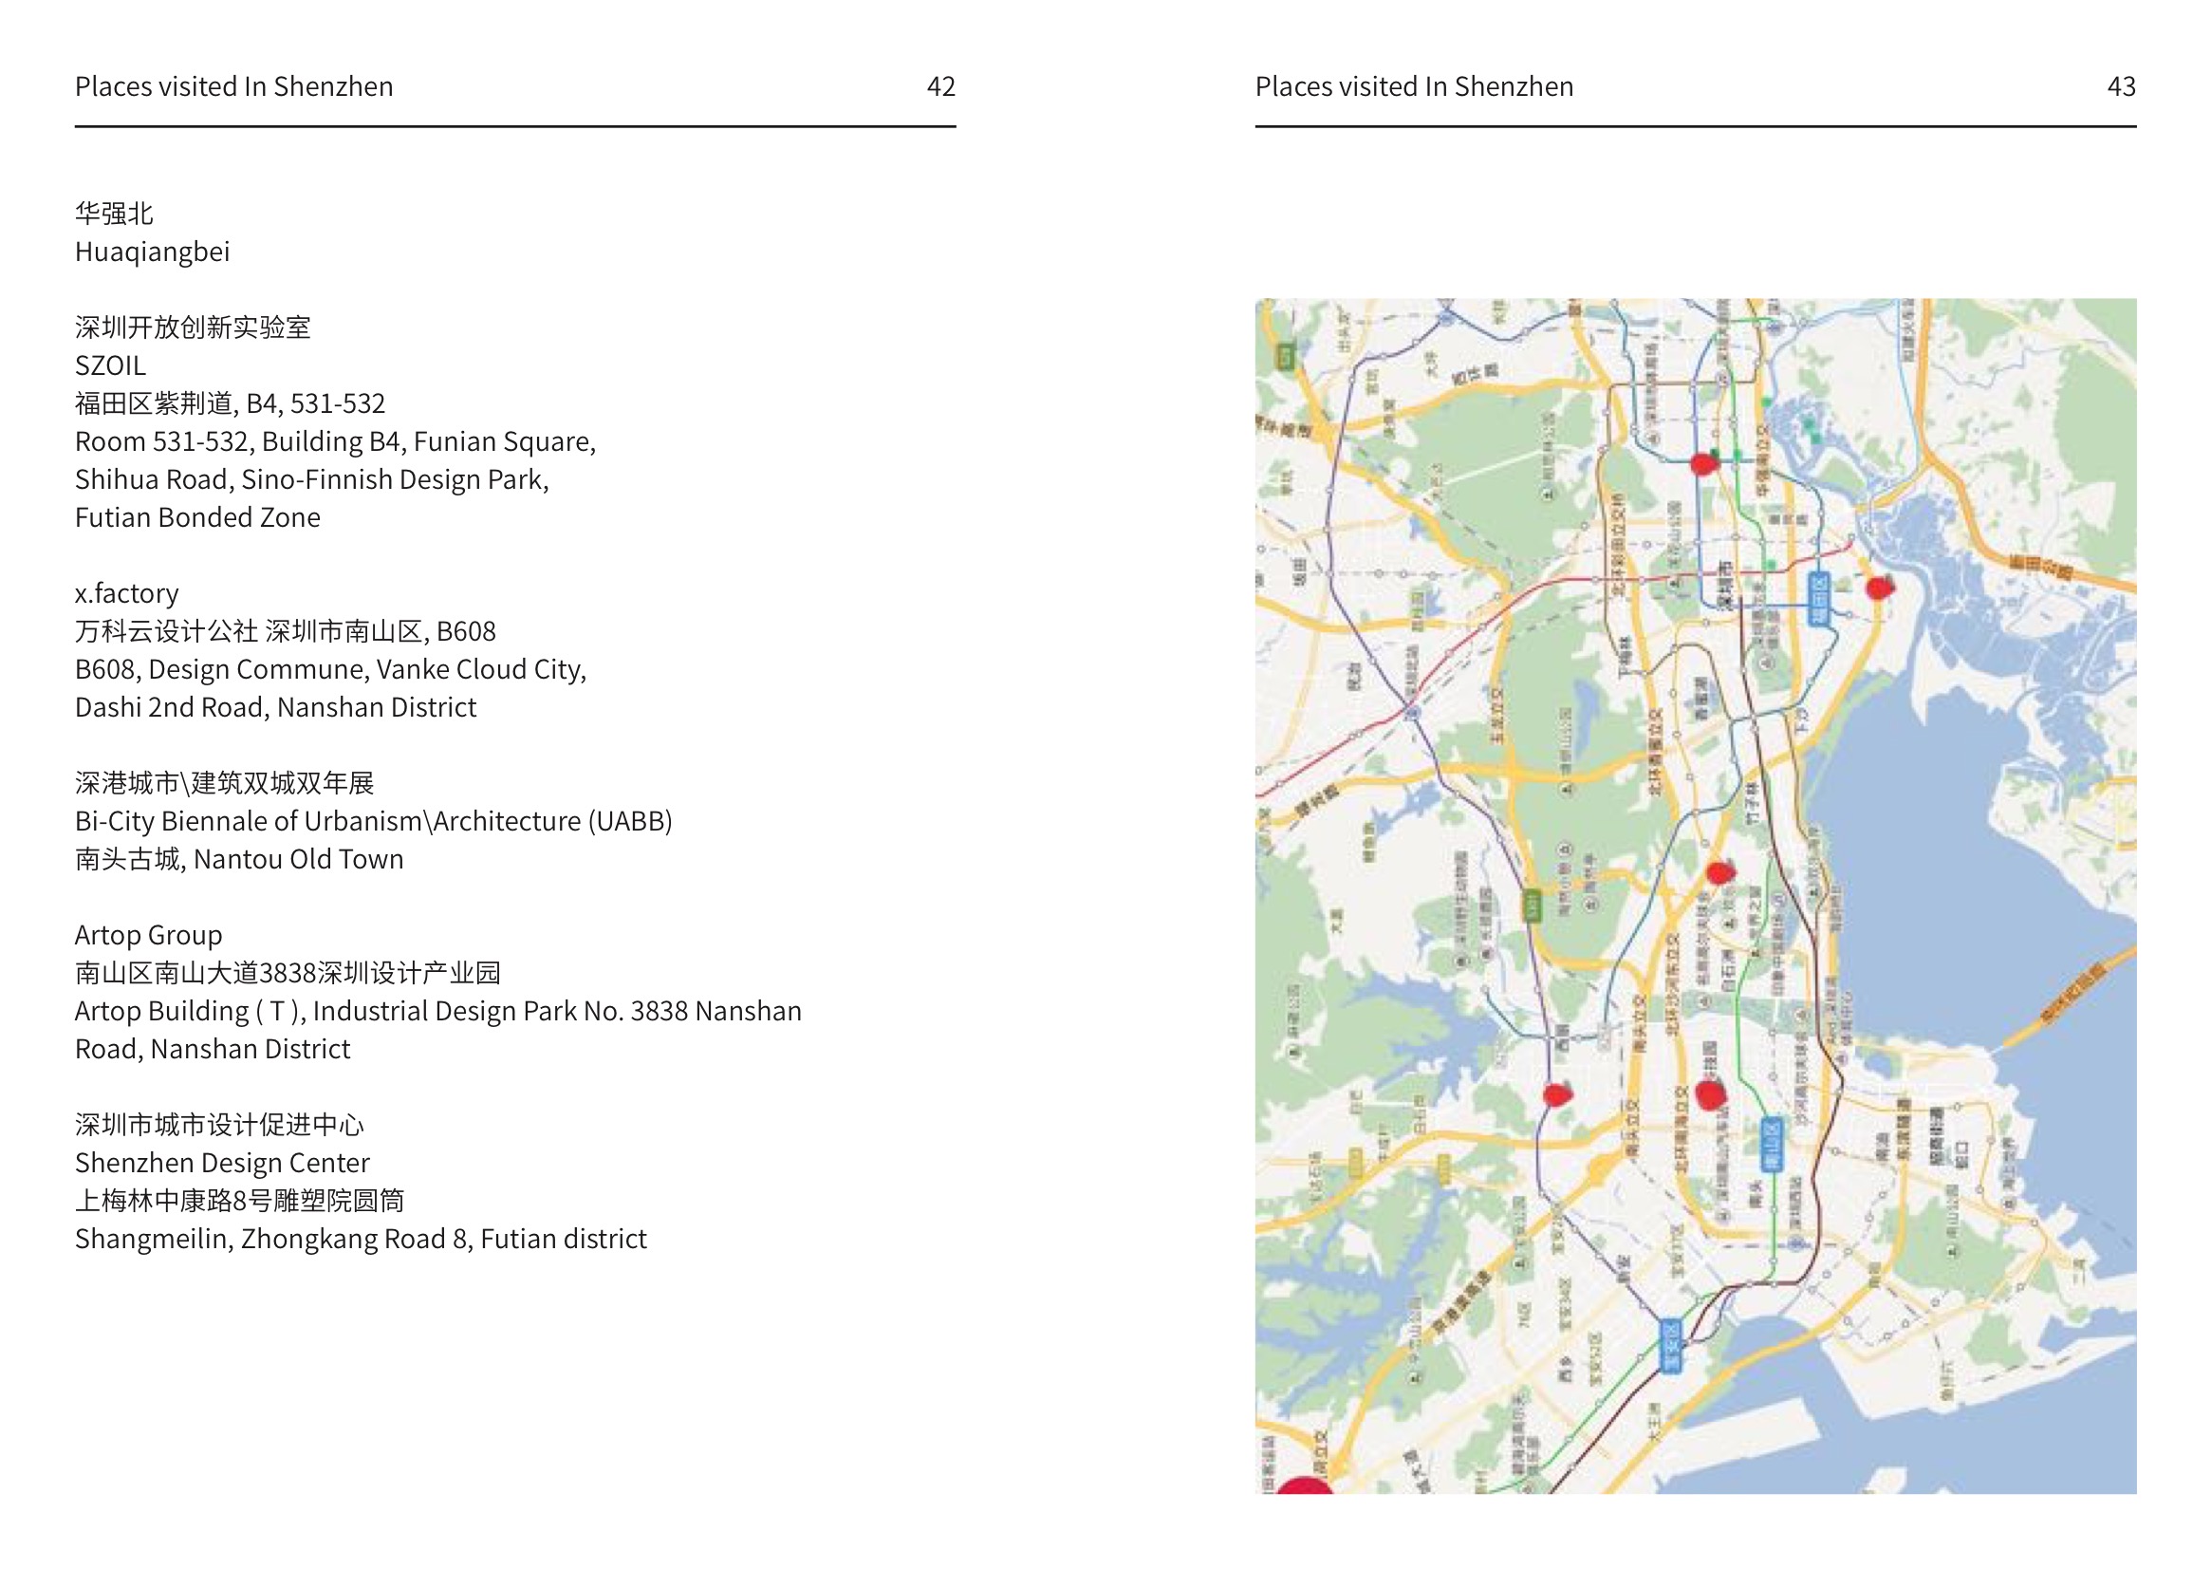Click the x.factory heading
This screenshot has width=2211, height=1569.
coord(126,593)
